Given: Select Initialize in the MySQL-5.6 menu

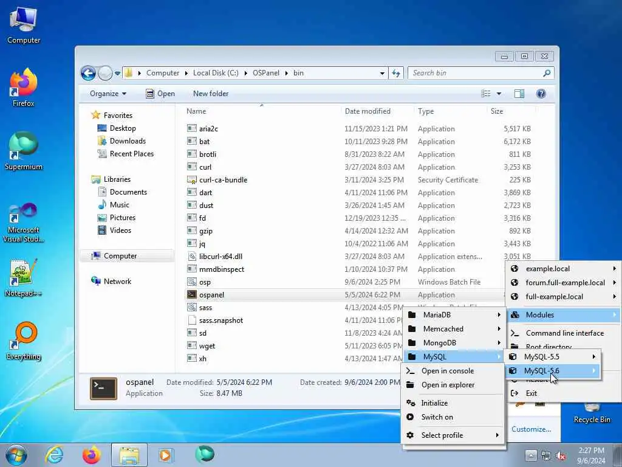Looking at the screenshot, I should click(454, 403).
